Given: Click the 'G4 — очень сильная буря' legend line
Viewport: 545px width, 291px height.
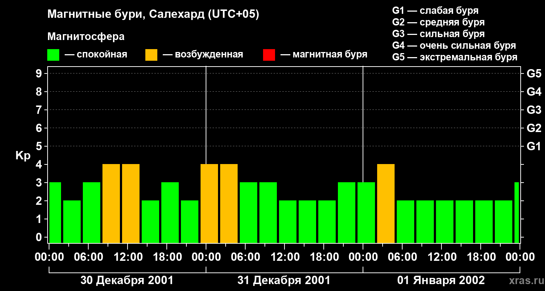Looking at the screenshot, I should (454, 45).
